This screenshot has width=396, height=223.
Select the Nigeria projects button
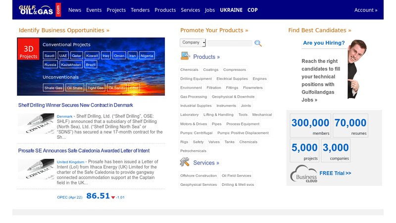(147, 56)
